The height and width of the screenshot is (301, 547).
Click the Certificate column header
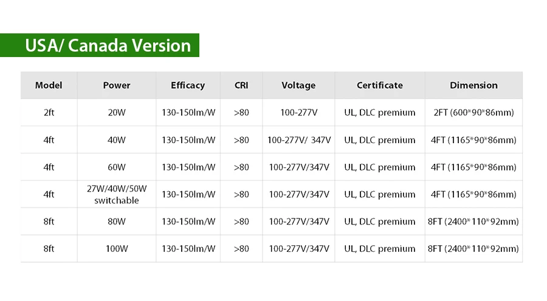(x=380, y=86)
